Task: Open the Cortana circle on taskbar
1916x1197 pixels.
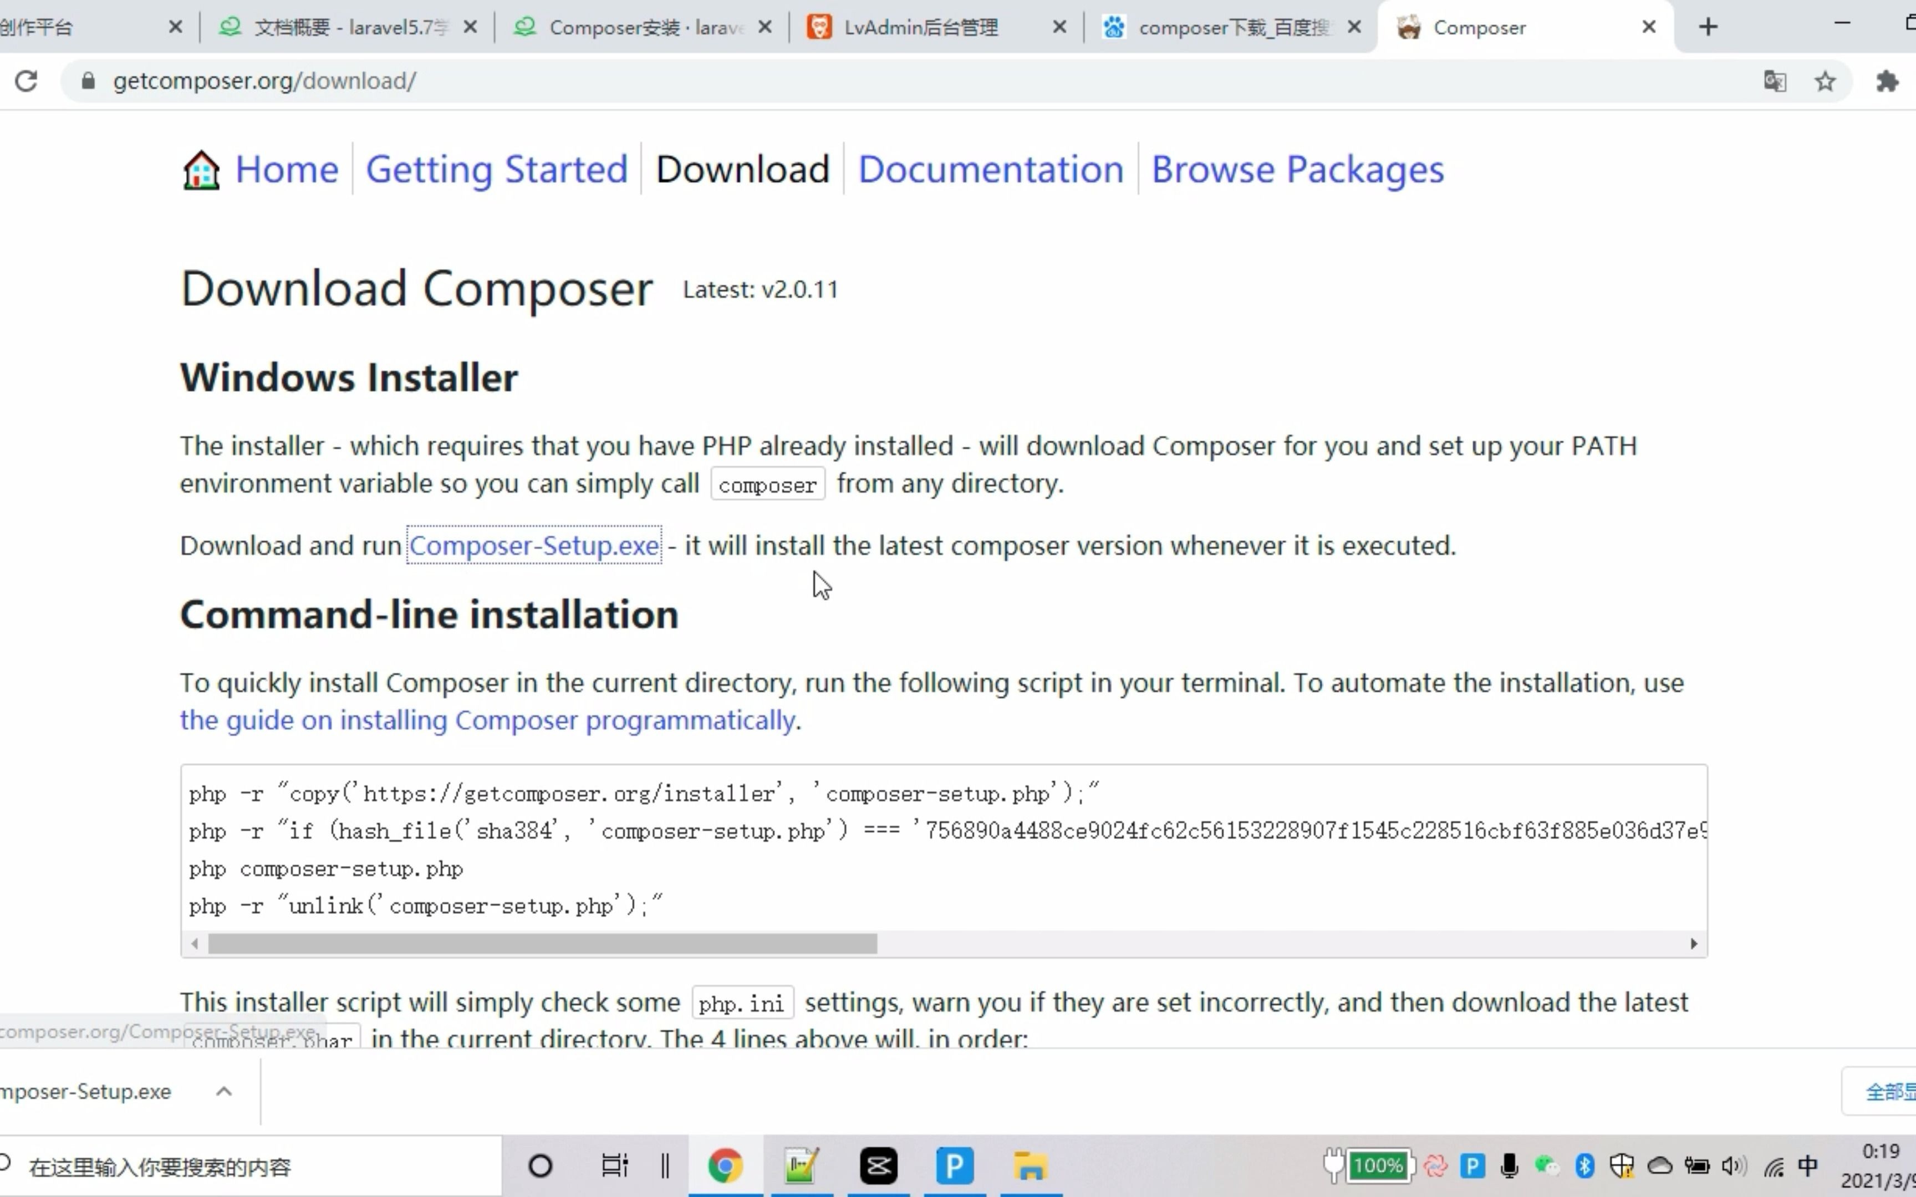Action: 540,1166
